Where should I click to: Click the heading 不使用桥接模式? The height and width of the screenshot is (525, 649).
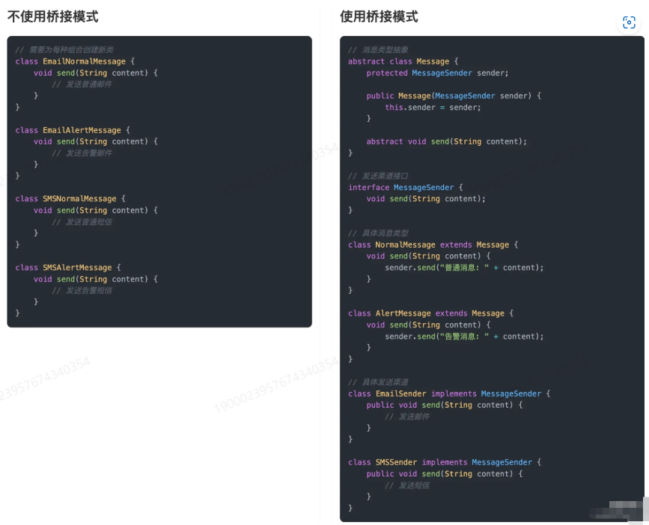tap(52, 16)
